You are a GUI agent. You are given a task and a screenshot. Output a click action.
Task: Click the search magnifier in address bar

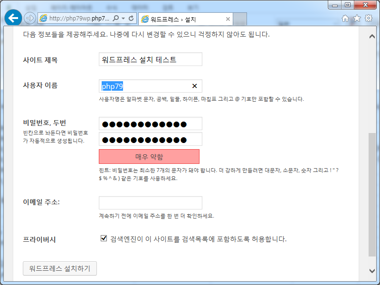116,18
